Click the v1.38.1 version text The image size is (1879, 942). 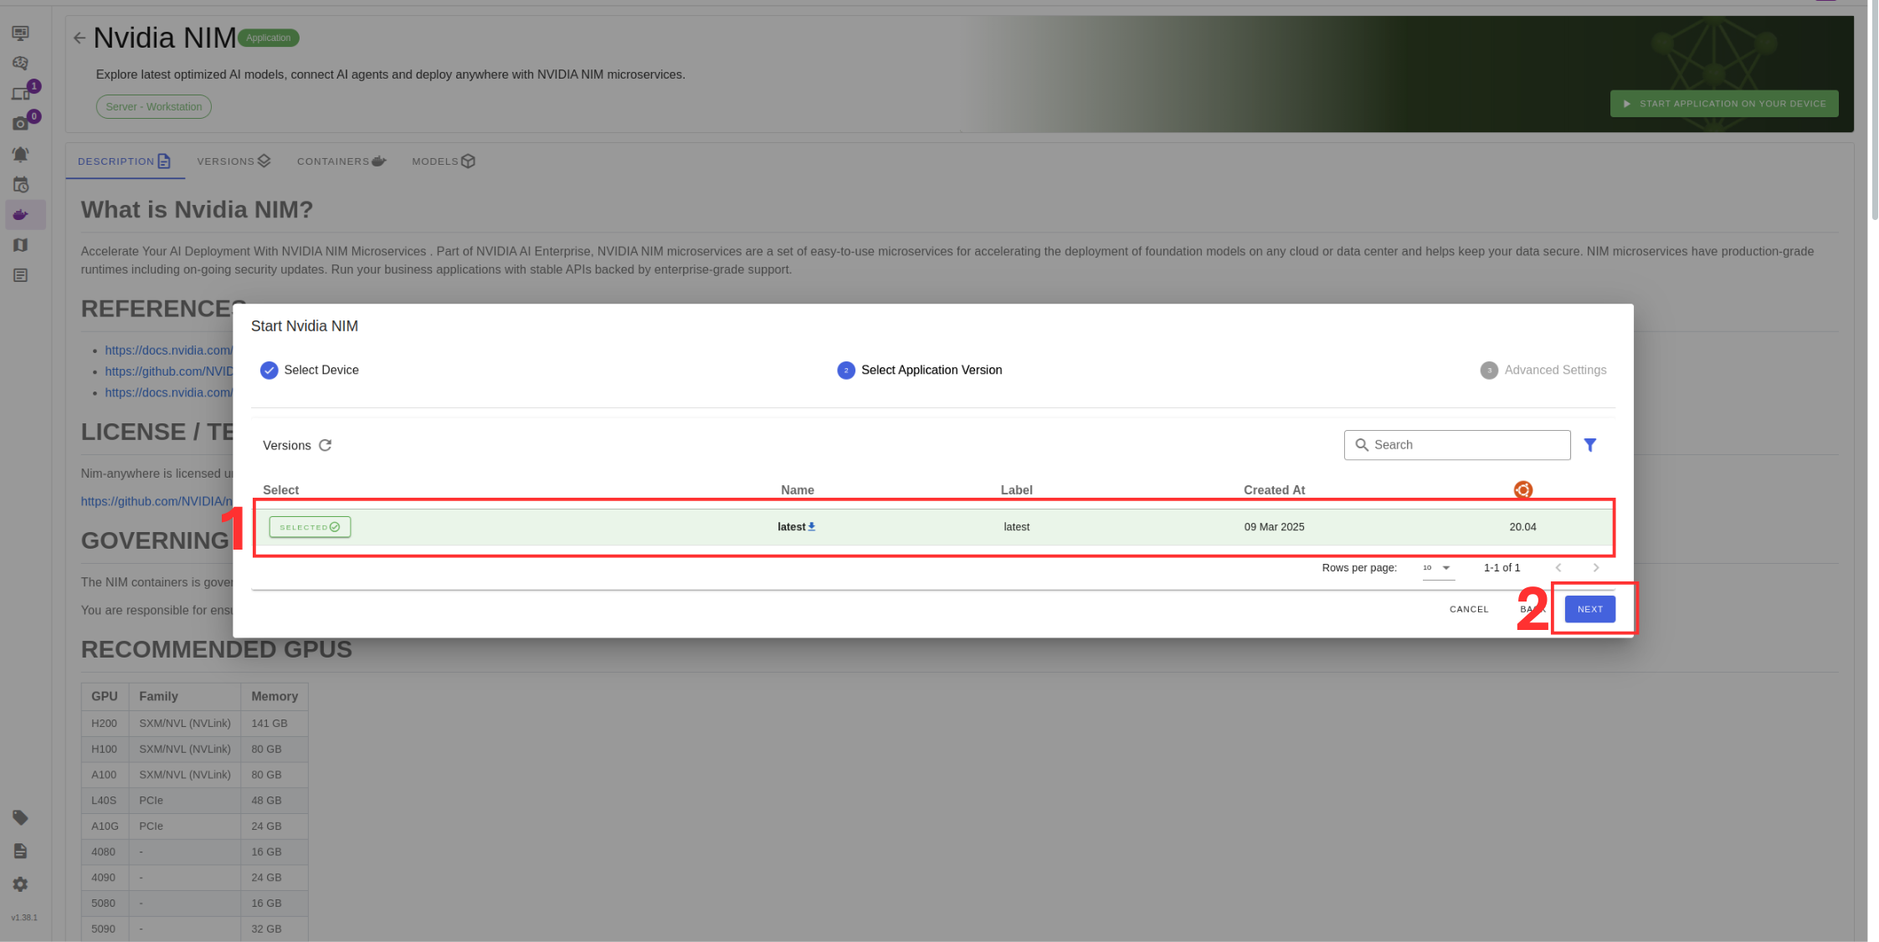(x=24, y=918)
